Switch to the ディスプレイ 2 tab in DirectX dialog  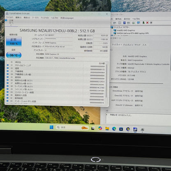pyautogui.click(x=128, y=45)
